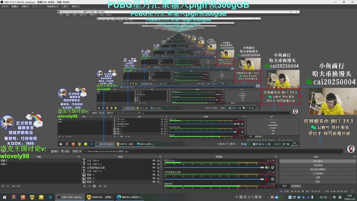Open 设置 in Controls panel
Viewport: 357px width, 201px height.
click(x=318, y=177)
